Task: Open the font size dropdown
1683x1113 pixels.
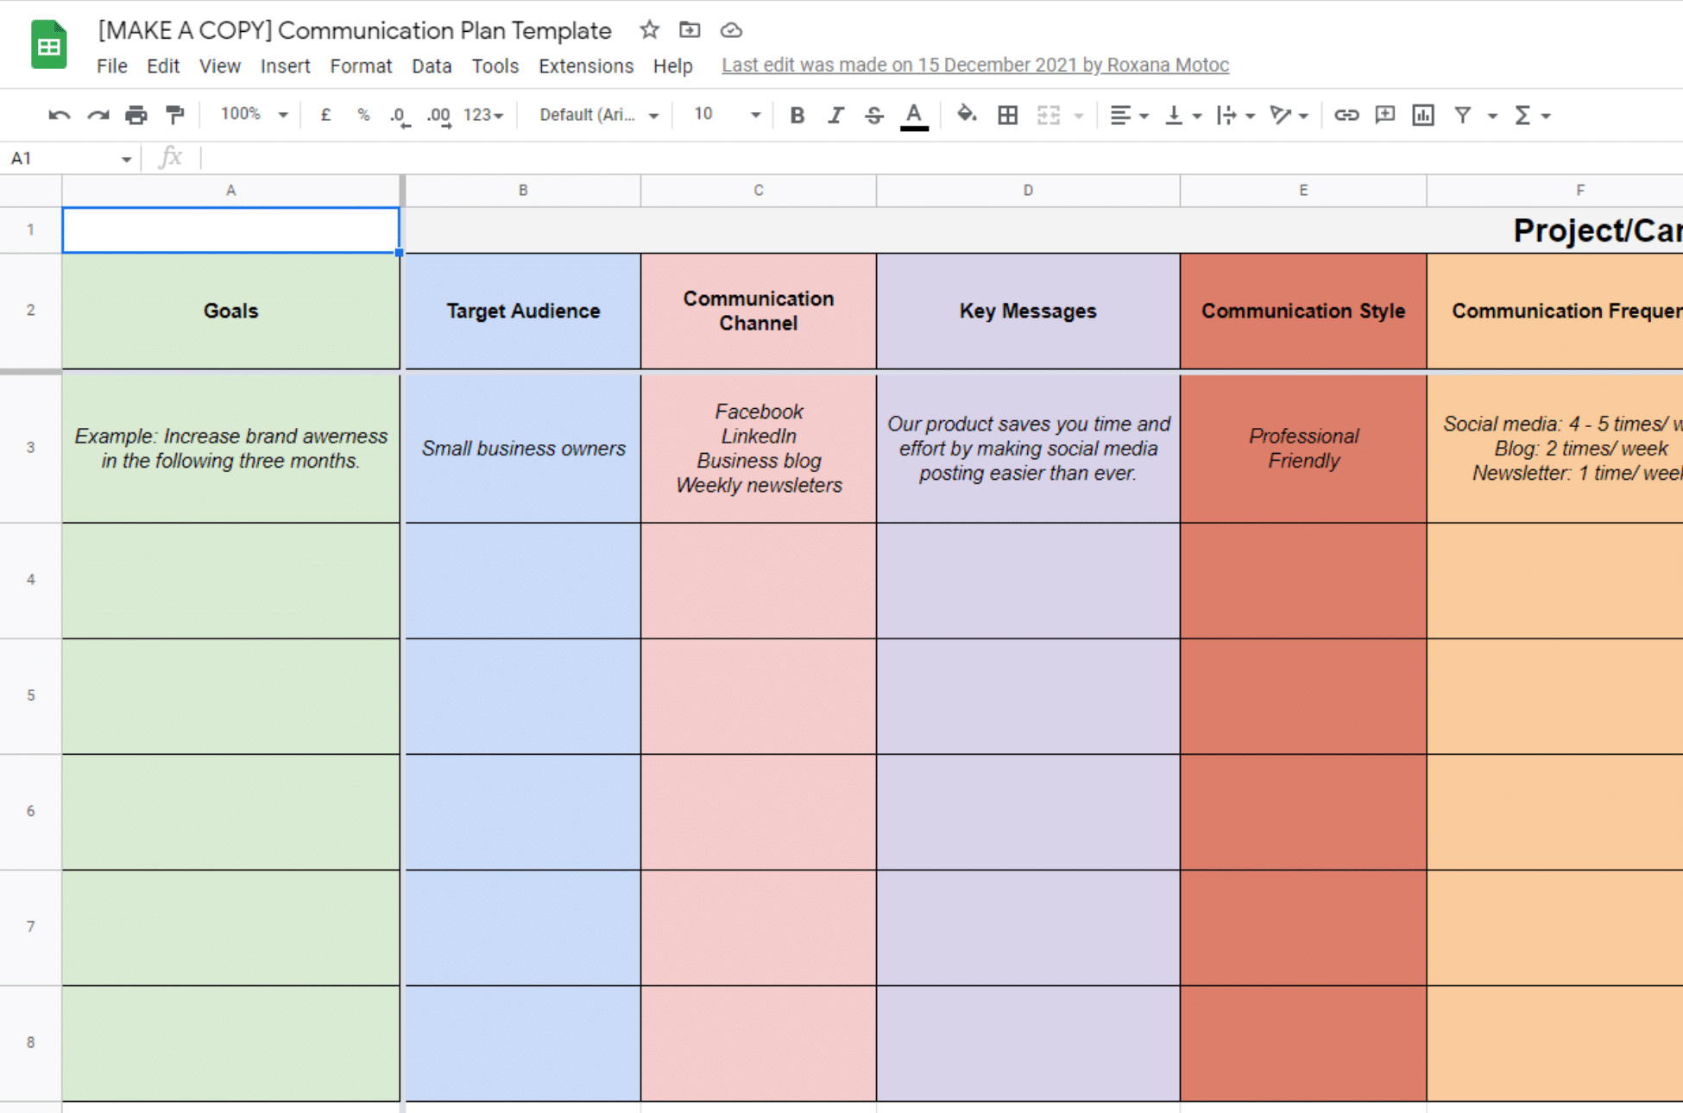Action: 723,114
